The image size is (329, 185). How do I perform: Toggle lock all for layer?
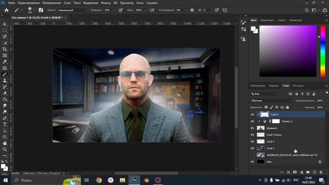287,107
